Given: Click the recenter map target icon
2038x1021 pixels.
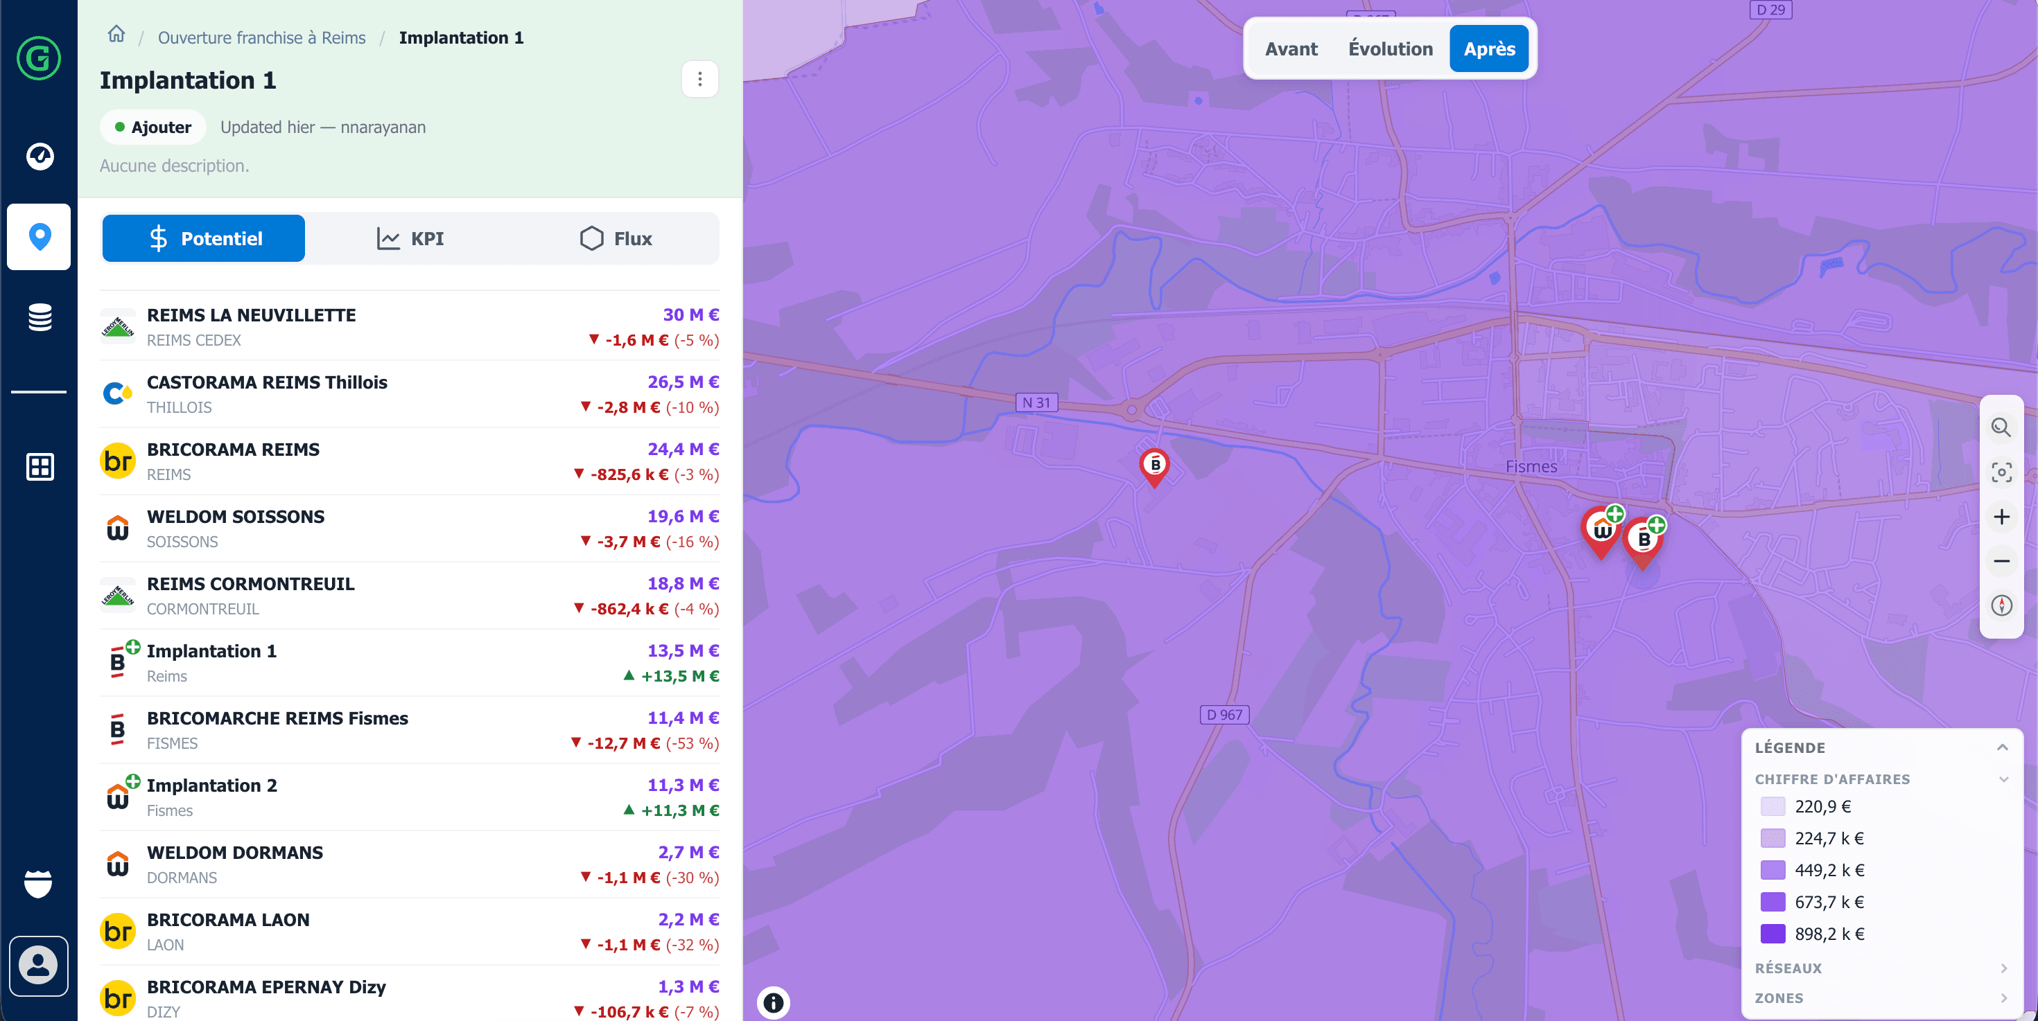Looking at the screenshot, I should pos(2001,472).
